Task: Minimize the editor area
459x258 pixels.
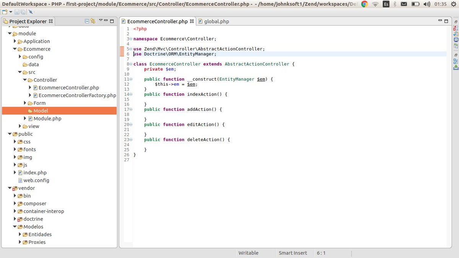Action: point(440,21)
